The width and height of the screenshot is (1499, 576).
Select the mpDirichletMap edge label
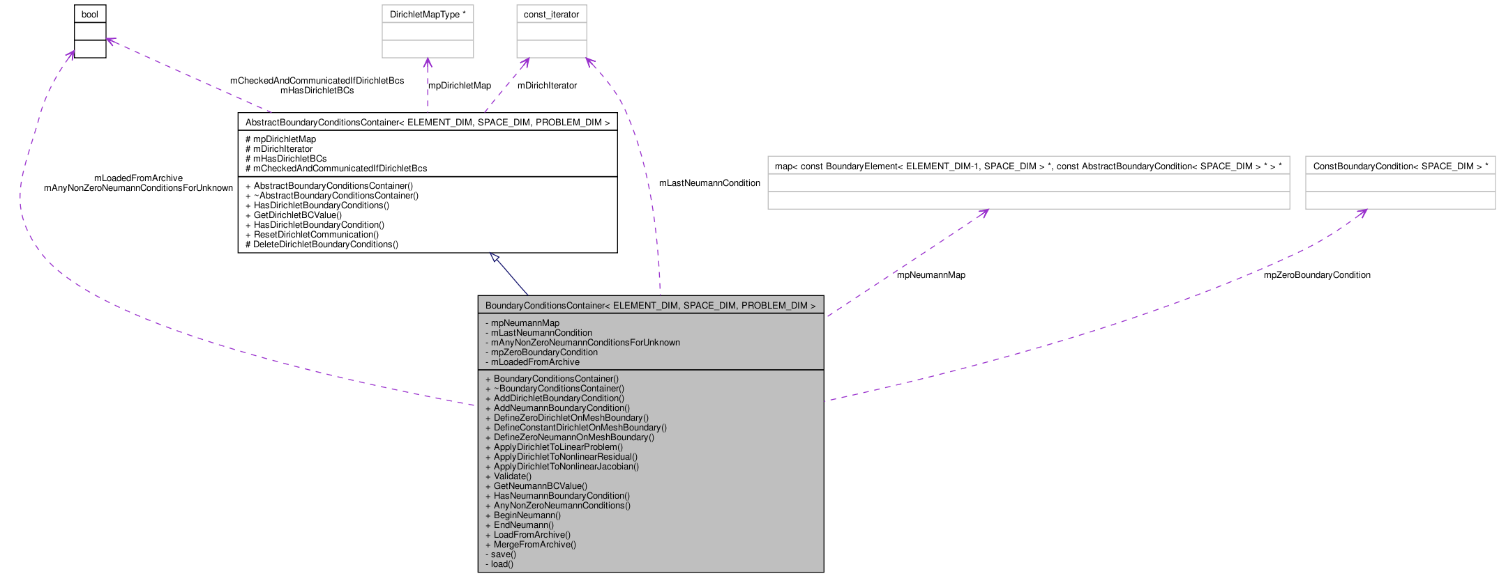pyautogui.click(x=460, y=86)
